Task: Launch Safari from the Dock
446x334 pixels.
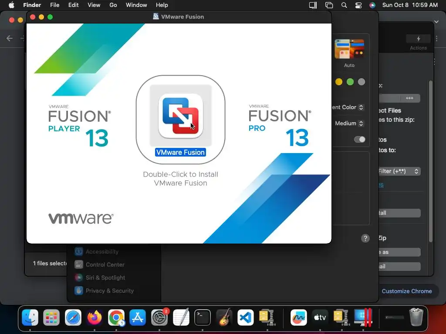Action: pos(73,317)
